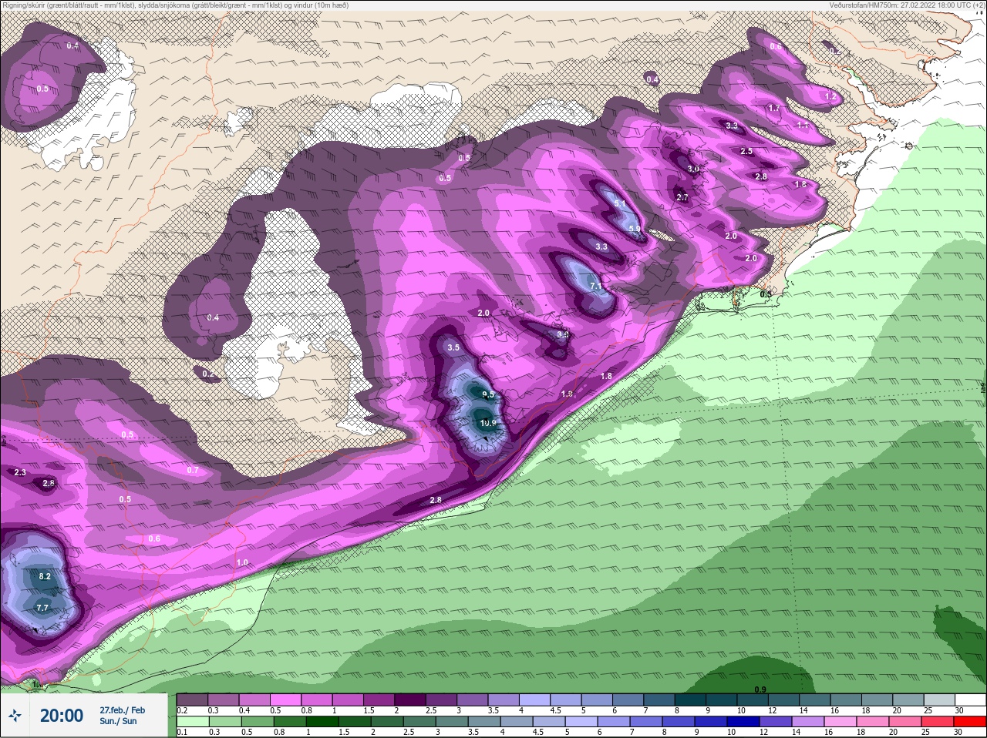This screenshot has width=987, height=738.
Task: Click the 5.9 precipitation value on the map
Action: coord(635,229)
